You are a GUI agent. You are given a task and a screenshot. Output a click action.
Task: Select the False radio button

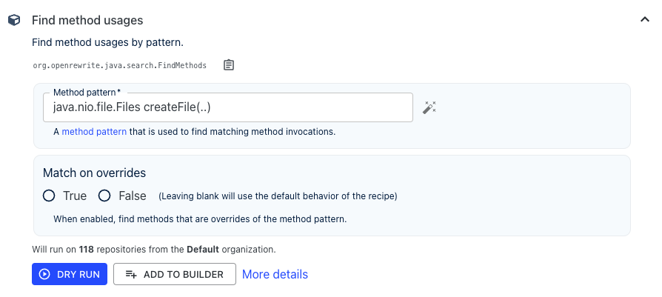[104, 196]
